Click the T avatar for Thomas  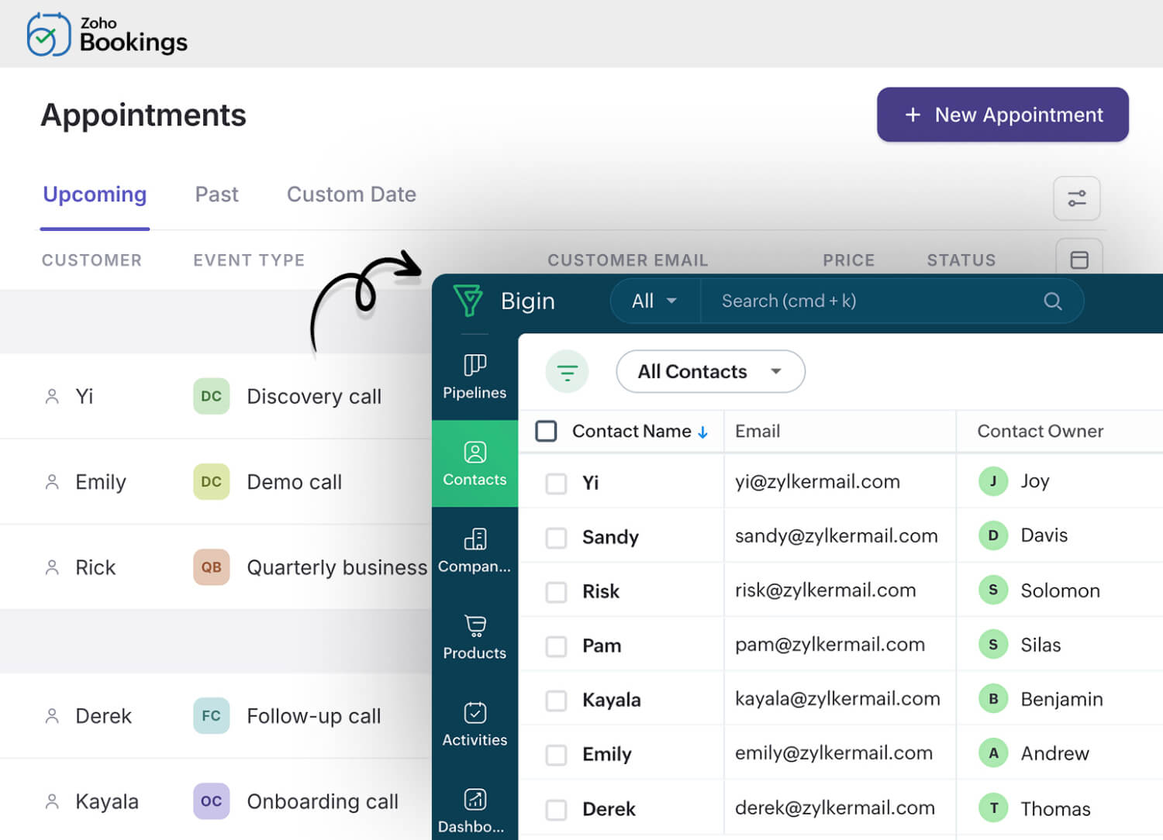click(993, 808)
